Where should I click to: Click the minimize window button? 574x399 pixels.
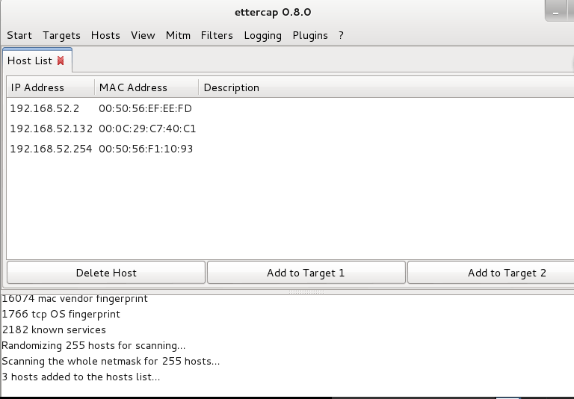pos(555,13)
